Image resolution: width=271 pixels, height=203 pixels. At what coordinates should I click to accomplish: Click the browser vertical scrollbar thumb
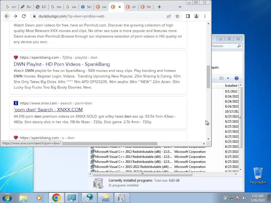pos(209,77)
